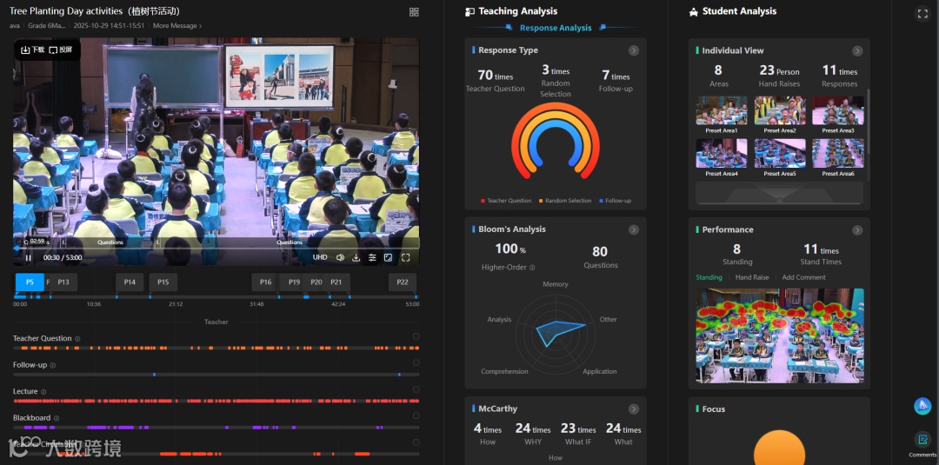The image size is (939, 465).
Task: Show Higher-Order help info icon
Action: (x=532, y=268)
